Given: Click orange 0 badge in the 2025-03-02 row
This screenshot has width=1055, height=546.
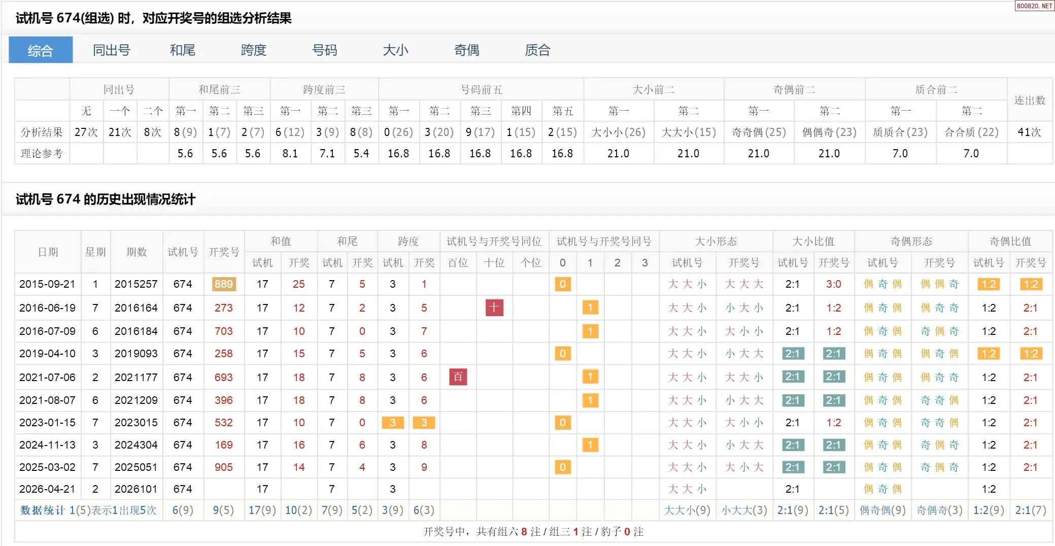Looking at the screenshot, I should pyautogui.click(x=562, y=467).
